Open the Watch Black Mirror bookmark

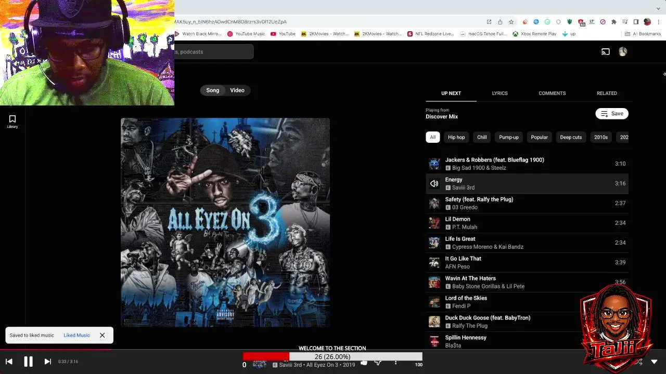pos(198,34)
